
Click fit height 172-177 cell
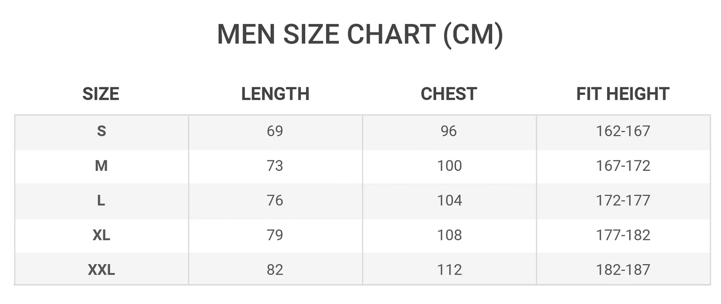pyautogui.click(x=623, y=200)
